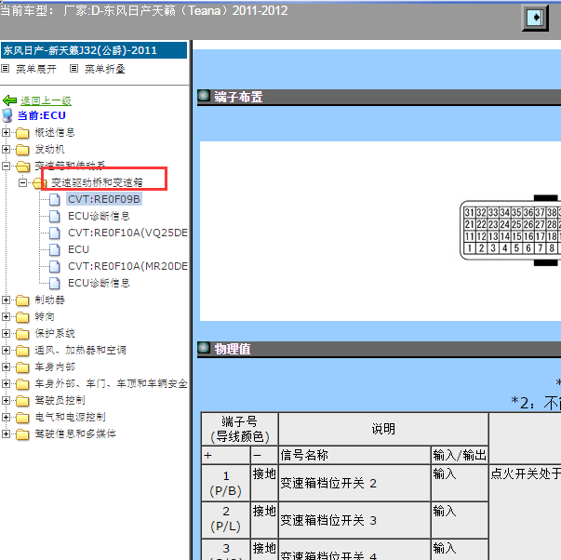Click the 说明 header cell
The image size is (561, 560).
383,429
